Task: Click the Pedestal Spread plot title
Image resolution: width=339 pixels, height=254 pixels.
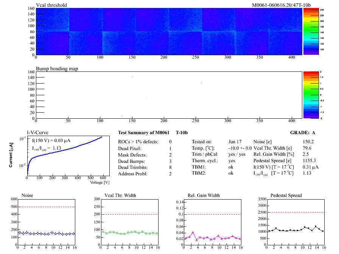Action: point(286,195)
